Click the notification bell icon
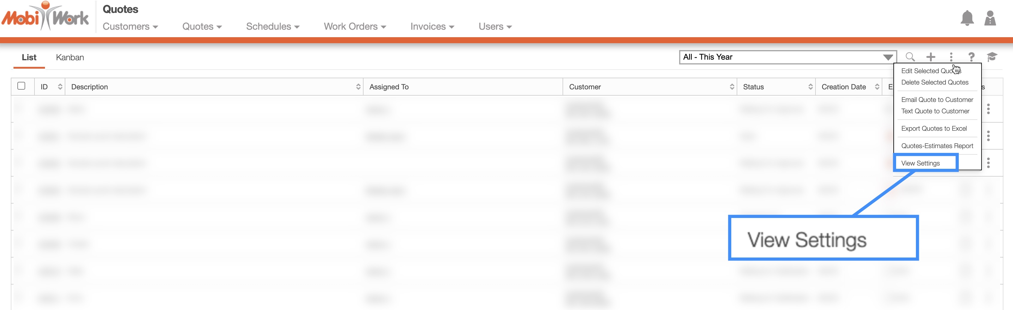This screenshot has height=310, width=1013. [x=967, y=19]
